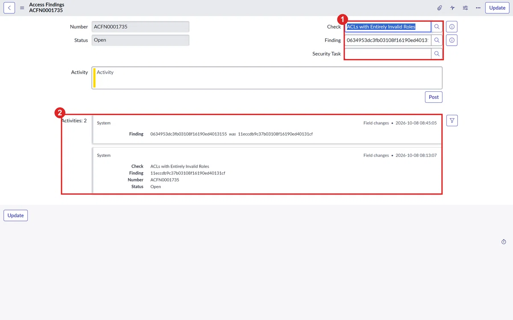This screenshot has width=513, height=320.
Task: Click ACFN0001735 in the activity entry
Action: (x=165, y=180)
